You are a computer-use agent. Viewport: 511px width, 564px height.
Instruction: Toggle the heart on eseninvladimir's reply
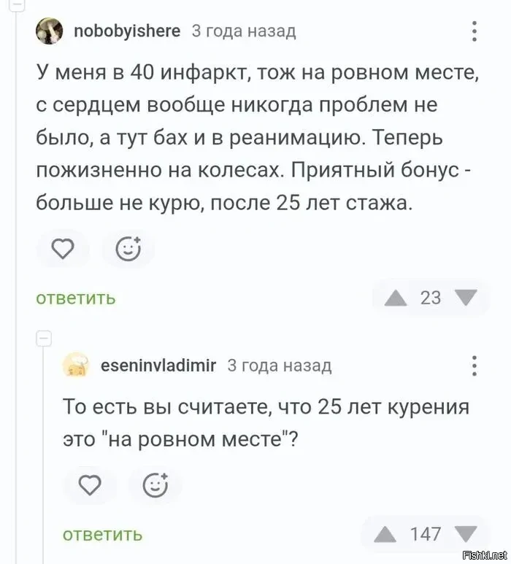pyautogui.click(x=89, y=484)
